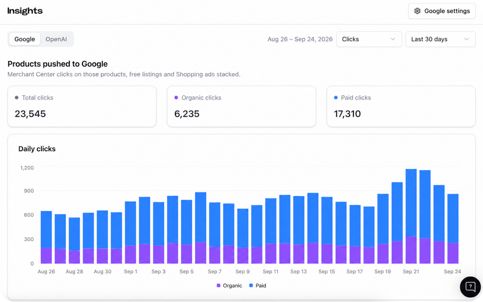The image size is (483, 302).
Task: Click the blue dot beside Paid clicks
Action: pyautogui.click(x=336, y=98)
